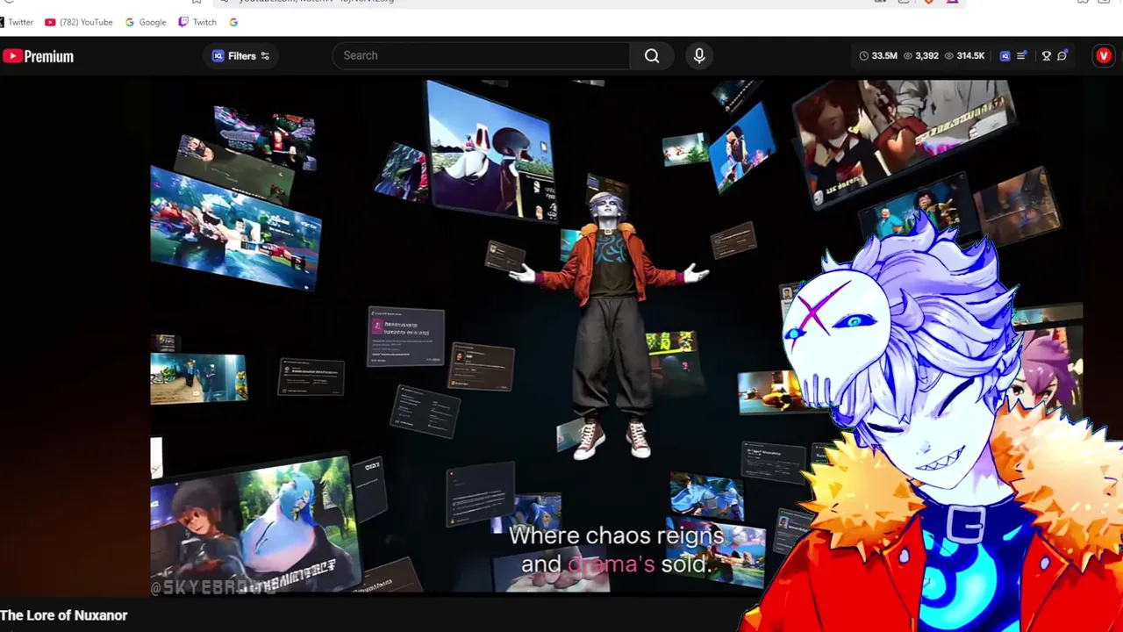Open the YouTube Premium home logo
1123x632 pixels.
[38, 56]
